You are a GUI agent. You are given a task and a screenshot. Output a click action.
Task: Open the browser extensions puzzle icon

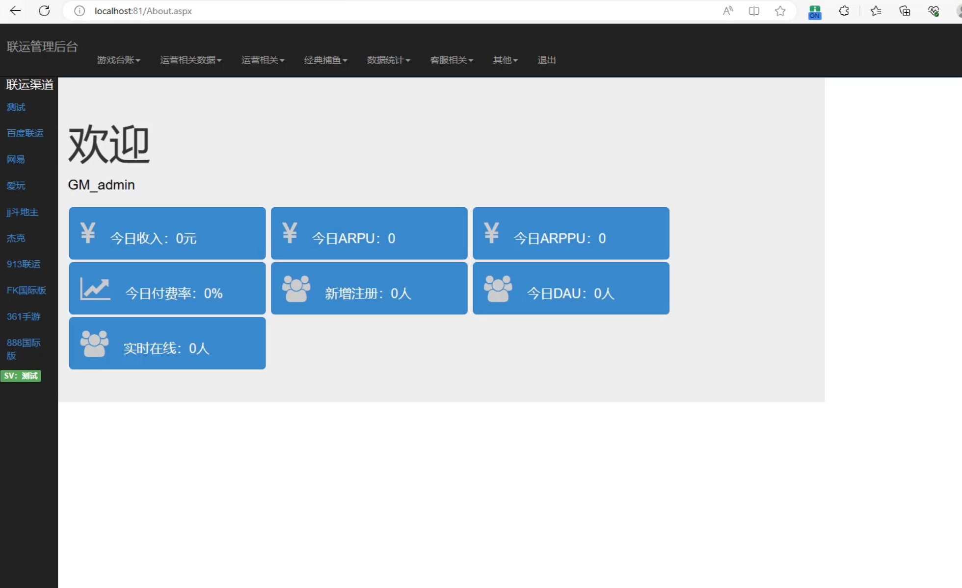click(844, 11)
